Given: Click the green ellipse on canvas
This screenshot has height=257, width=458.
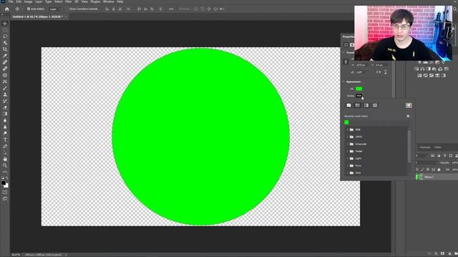Looking at the screenshot, I should tap(200, 136).
